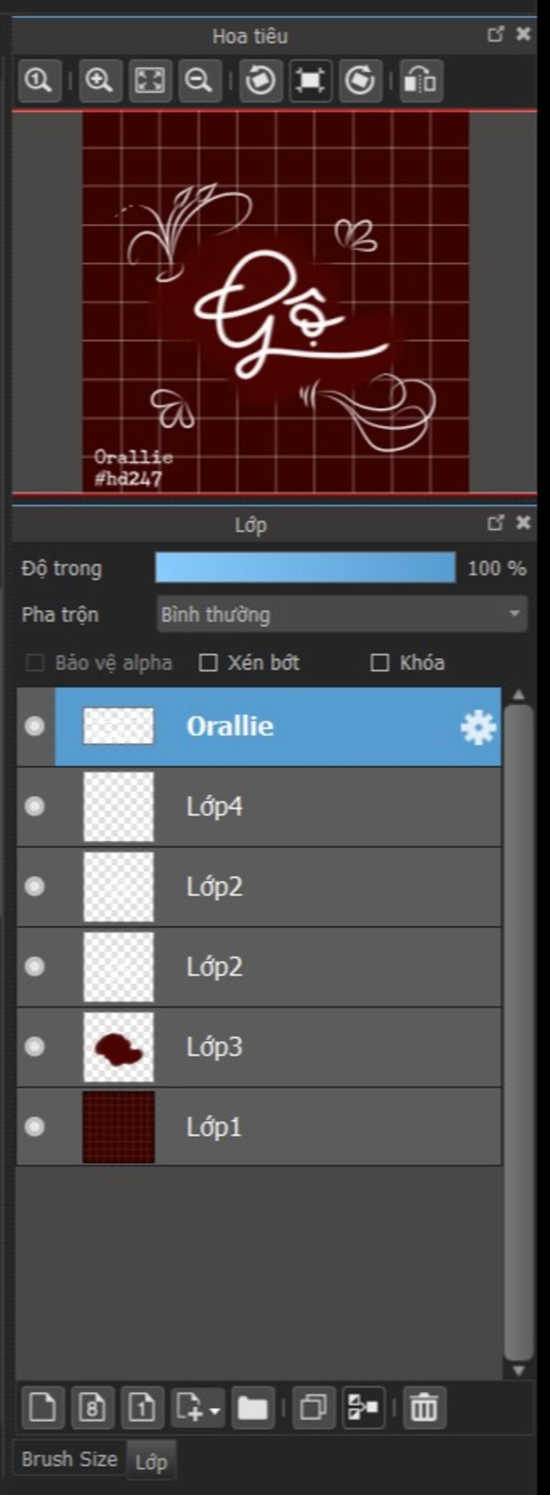
Task: Click the zoom in magnifier icon
Action: [100, 81]
